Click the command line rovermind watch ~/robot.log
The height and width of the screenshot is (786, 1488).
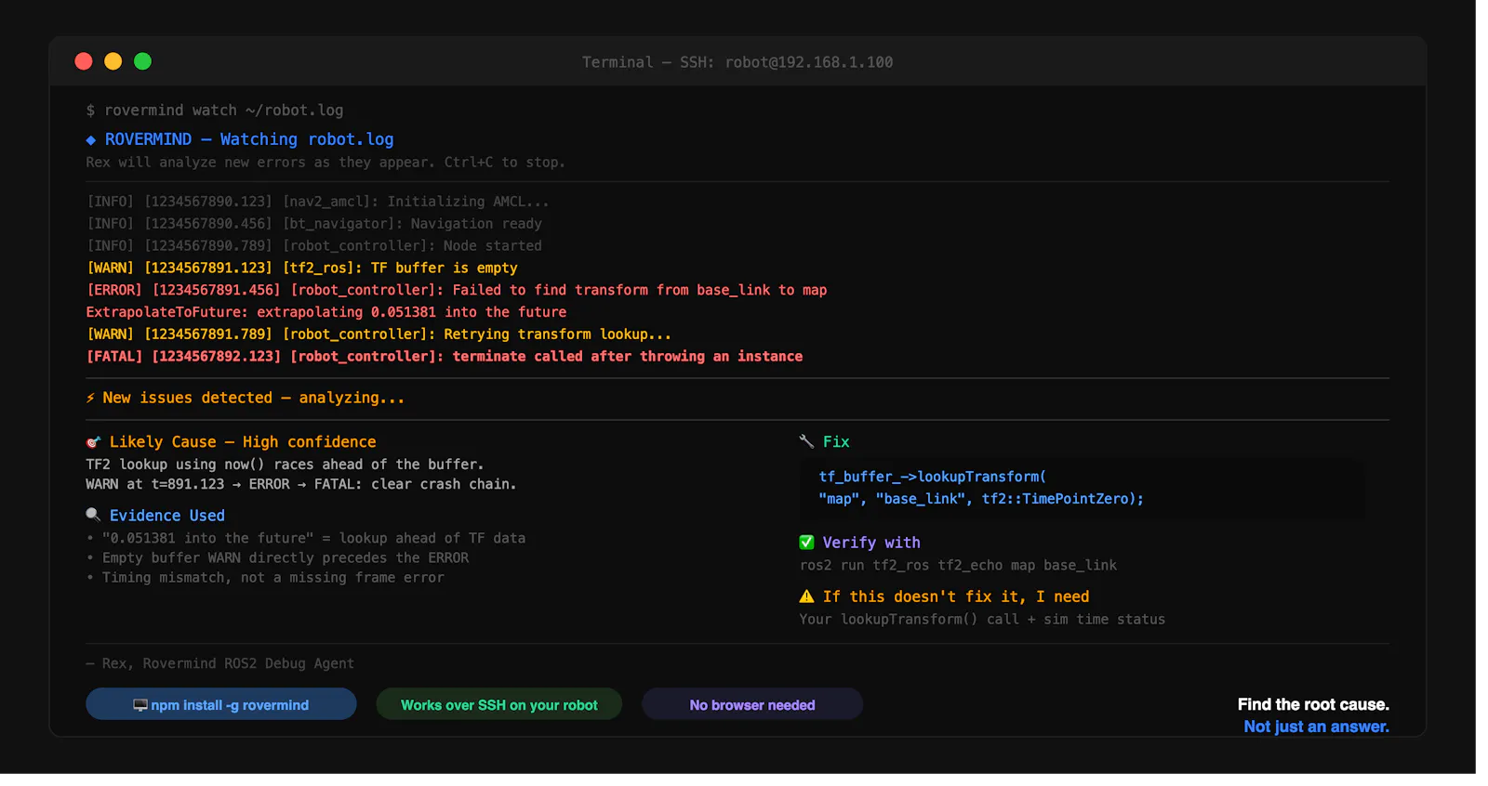[x=215, y=111]
